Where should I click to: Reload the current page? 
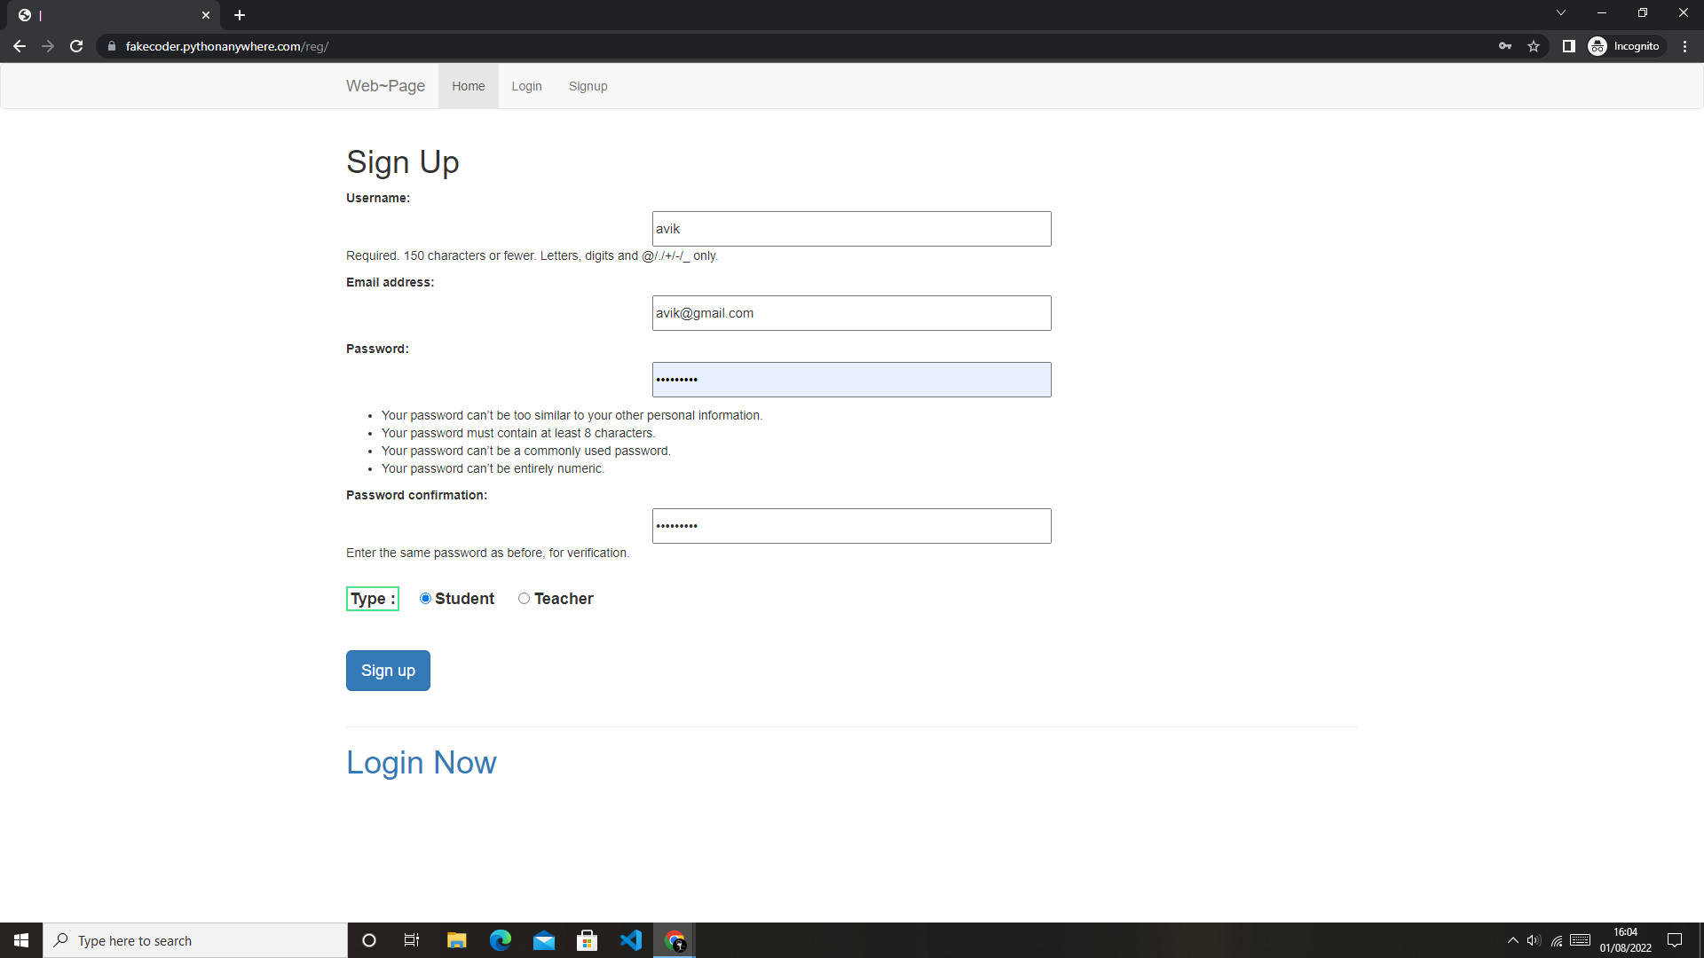coord(76,46)
